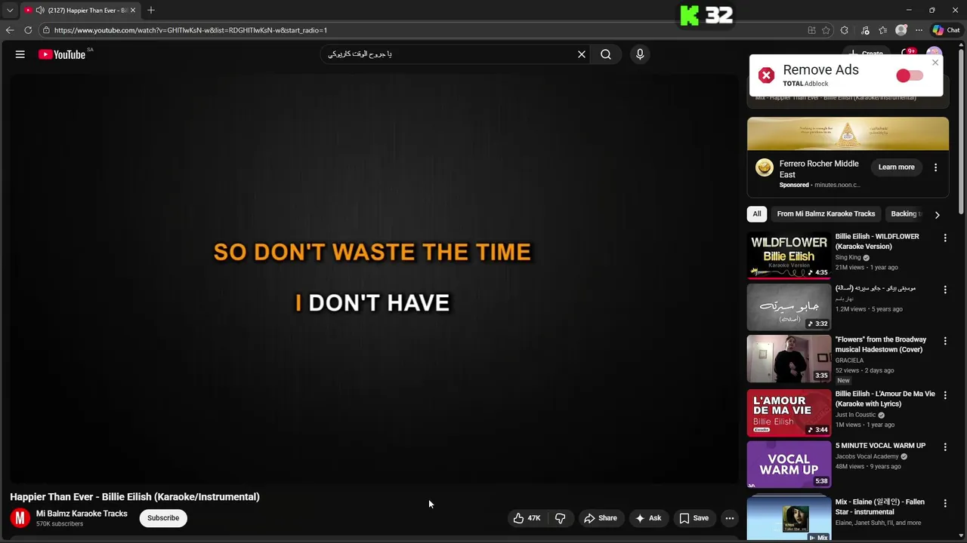The width and height of the screenshot is (967, 543).
Task: Select the All filter chip
Action: tap(757, 214)
